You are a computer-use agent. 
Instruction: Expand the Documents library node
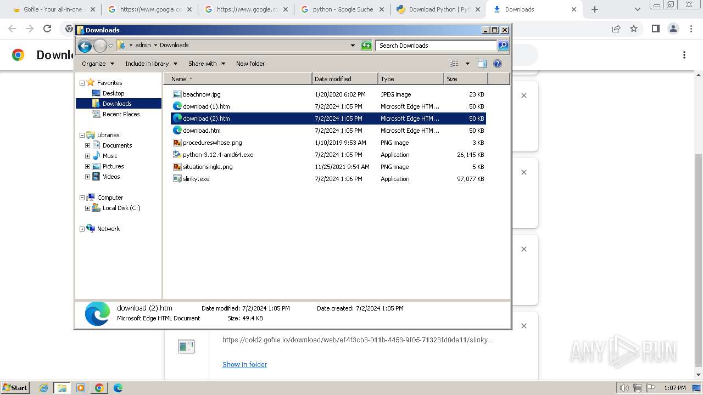(x=87, y=145)
